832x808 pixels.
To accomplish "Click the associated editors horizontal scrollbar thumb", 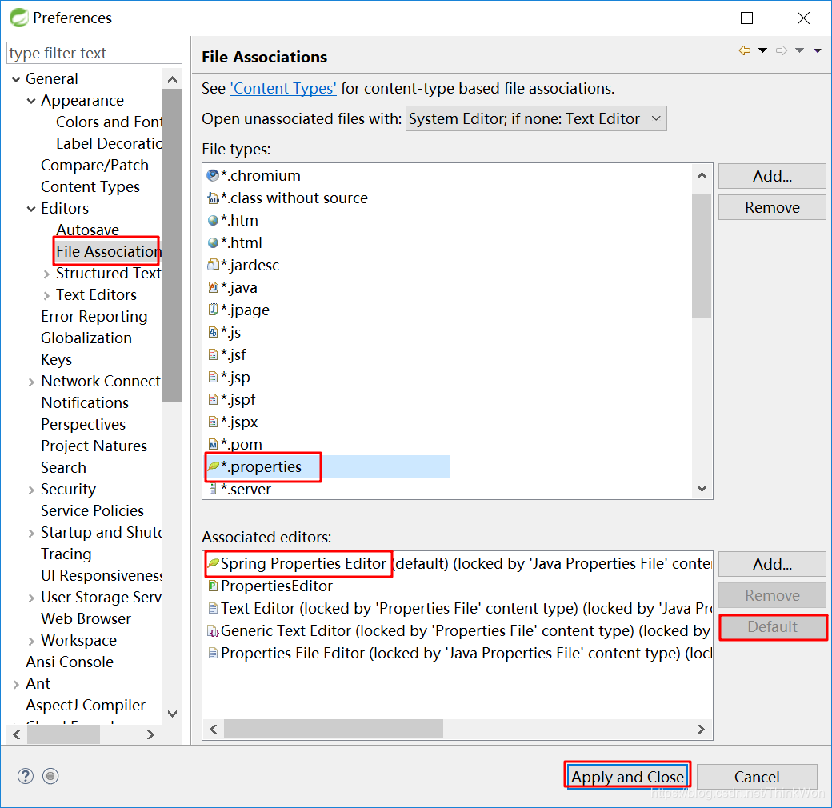I will pyautogui.click(x=334, y=729).
